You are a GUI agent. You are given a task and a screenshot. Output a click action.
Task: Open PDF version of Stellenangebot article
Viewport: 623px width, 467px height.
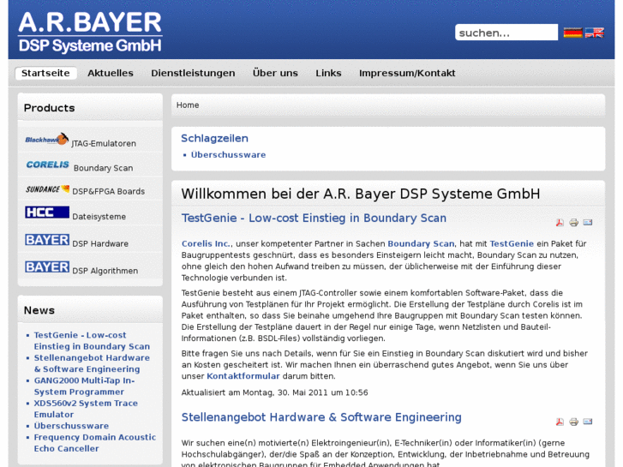click(x=560, y=422)
